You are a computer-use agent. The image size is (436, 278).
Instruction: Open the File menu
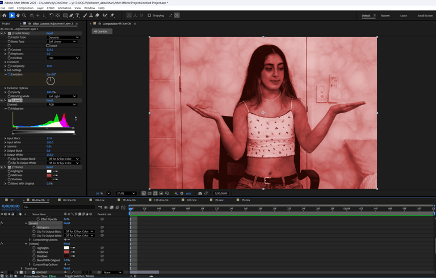(3, 8)
